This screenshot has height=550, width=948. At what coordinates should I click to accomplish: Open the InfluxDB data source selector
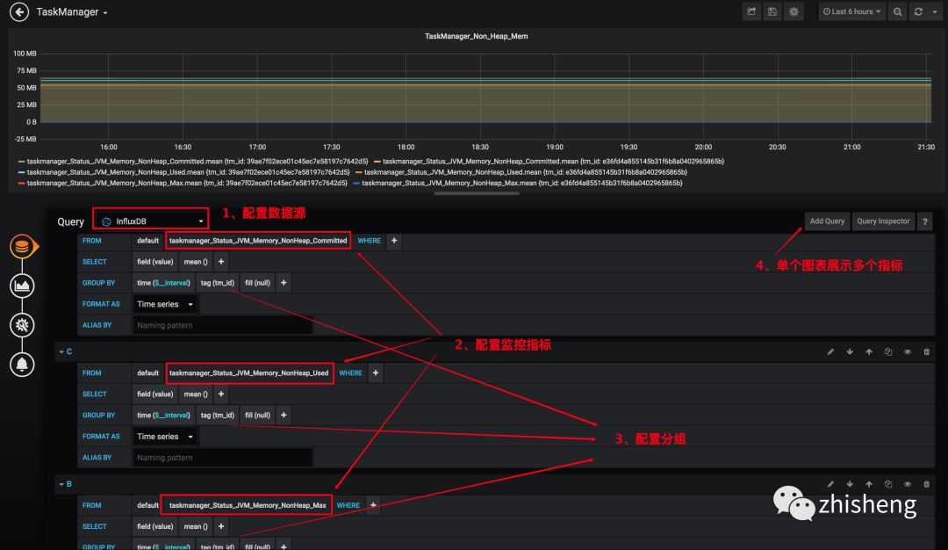click(151, 221)
